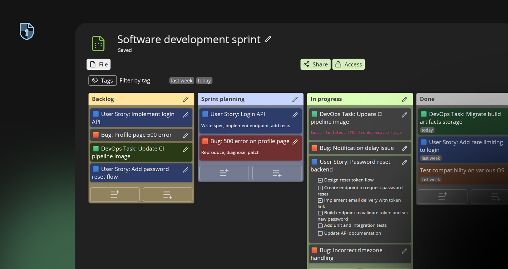Filter cards by 'last week' tag
This screenshot has width=508, height=269.
[x=181, y=81]
